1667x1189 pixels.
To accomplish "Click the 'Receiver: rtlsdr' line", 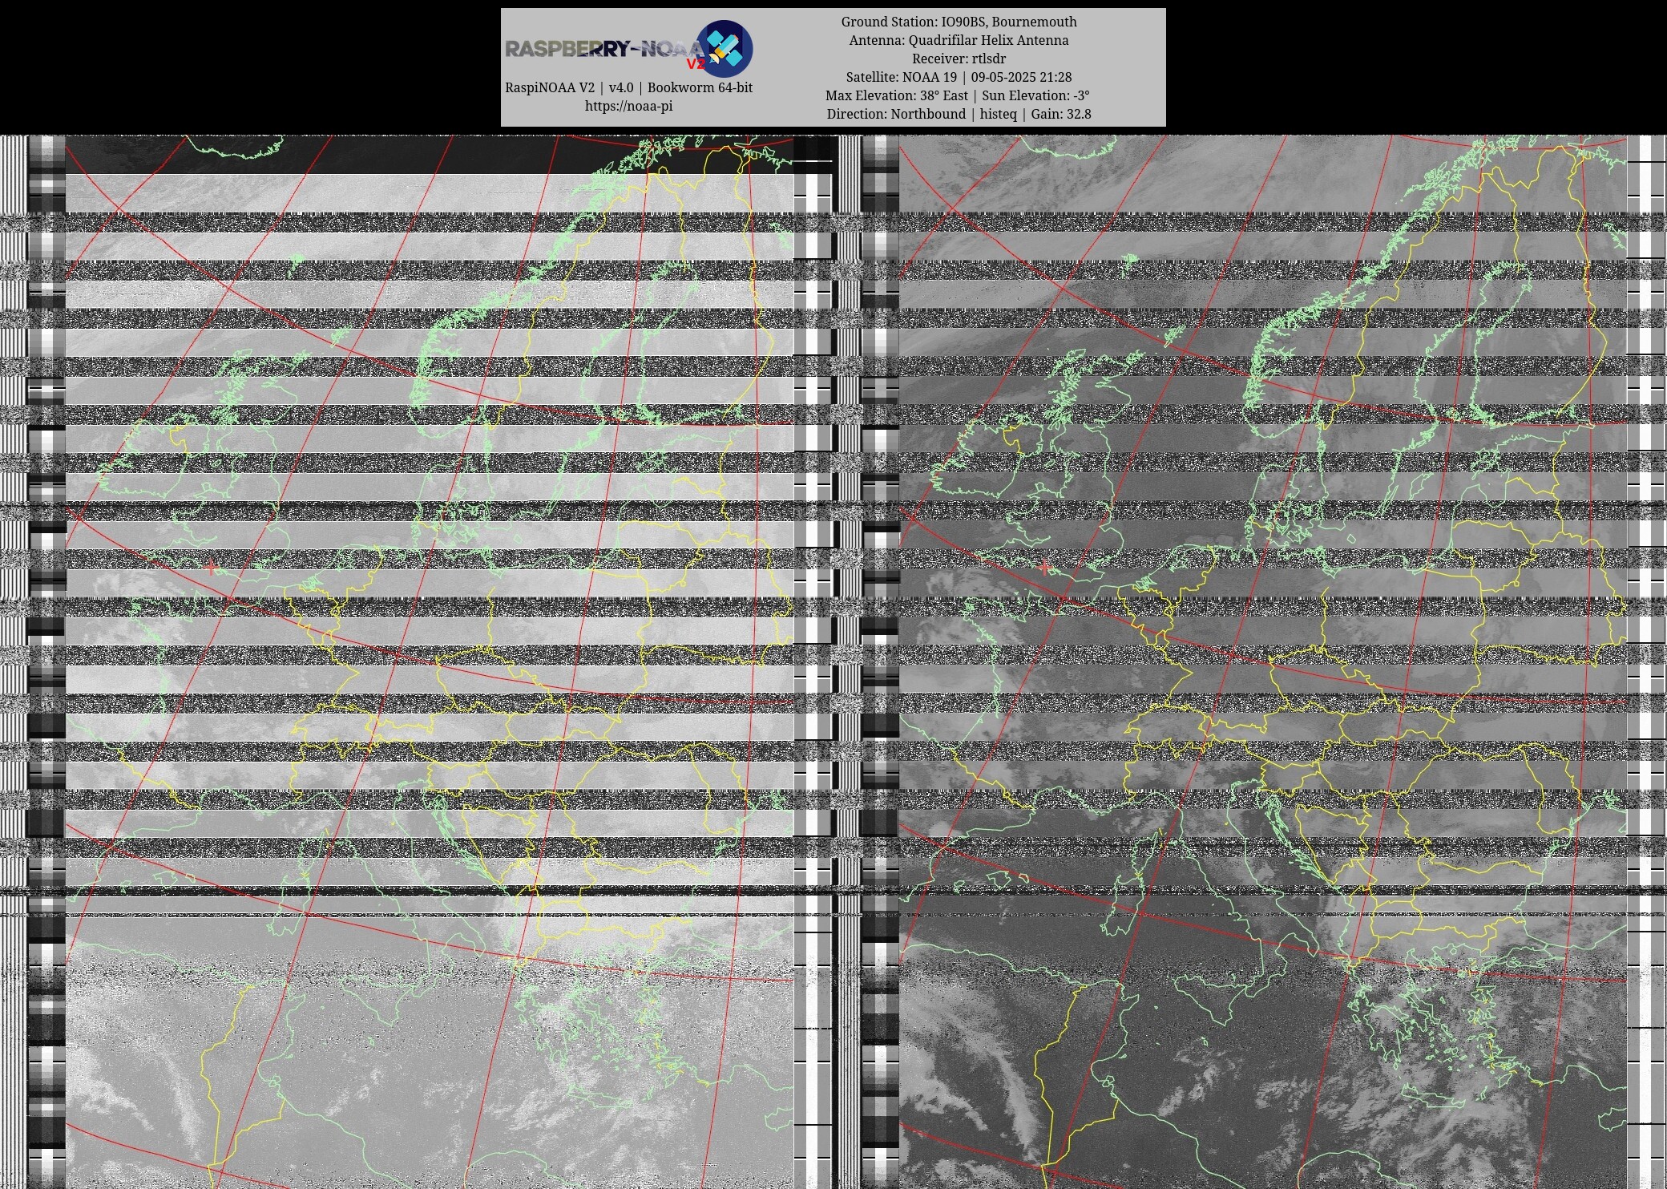I will coord(959,59).
